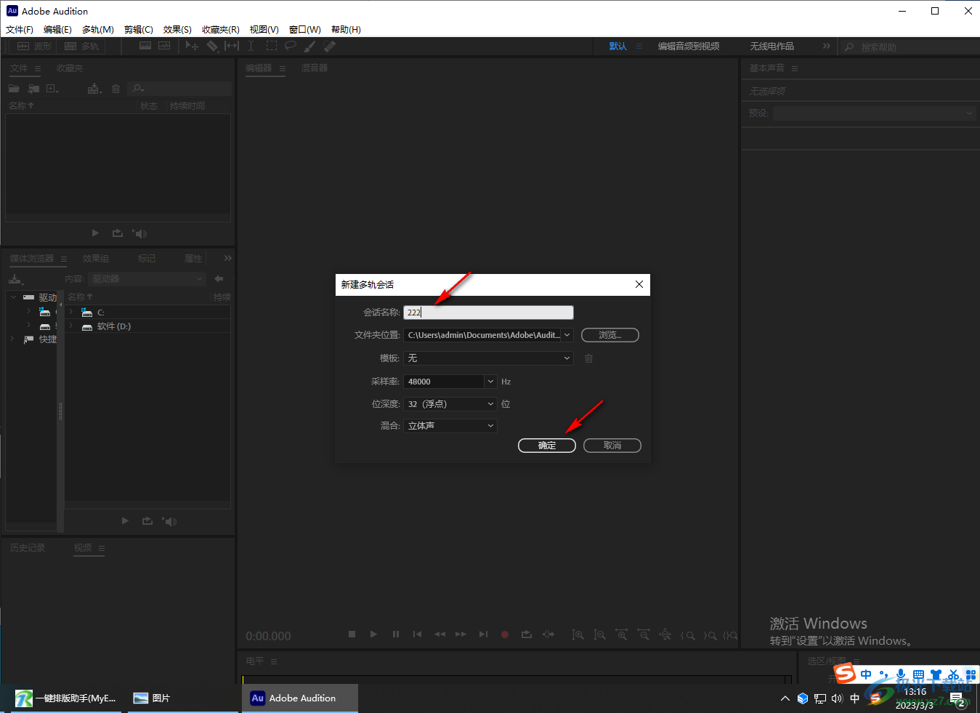980x713 pixels.
Task: Cancel the new multitrack session dialog (取消)
Action: click(x=612, y=446)
